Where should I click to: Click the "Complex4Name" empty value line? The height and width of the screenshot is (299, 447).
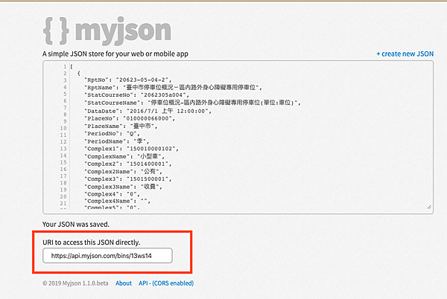coord(118,201)
